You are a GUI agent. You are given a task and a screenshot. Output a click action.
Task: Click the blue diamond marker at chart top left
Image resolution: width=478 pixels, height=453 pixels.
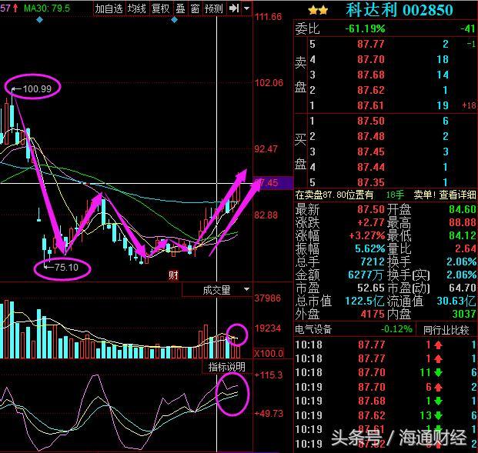tap(40, 19)
